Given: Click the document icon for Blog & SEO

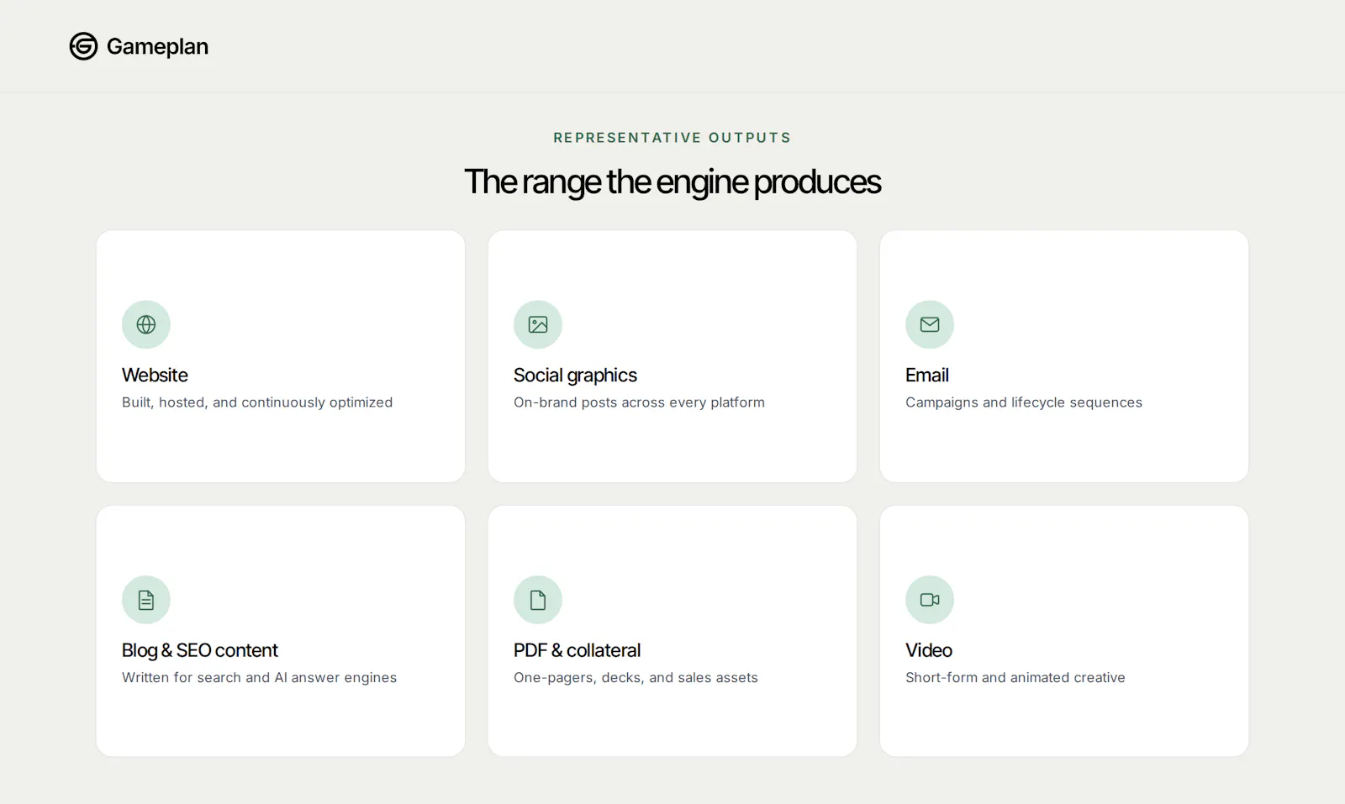Looking at the screenshot, I should click(146, 600).
